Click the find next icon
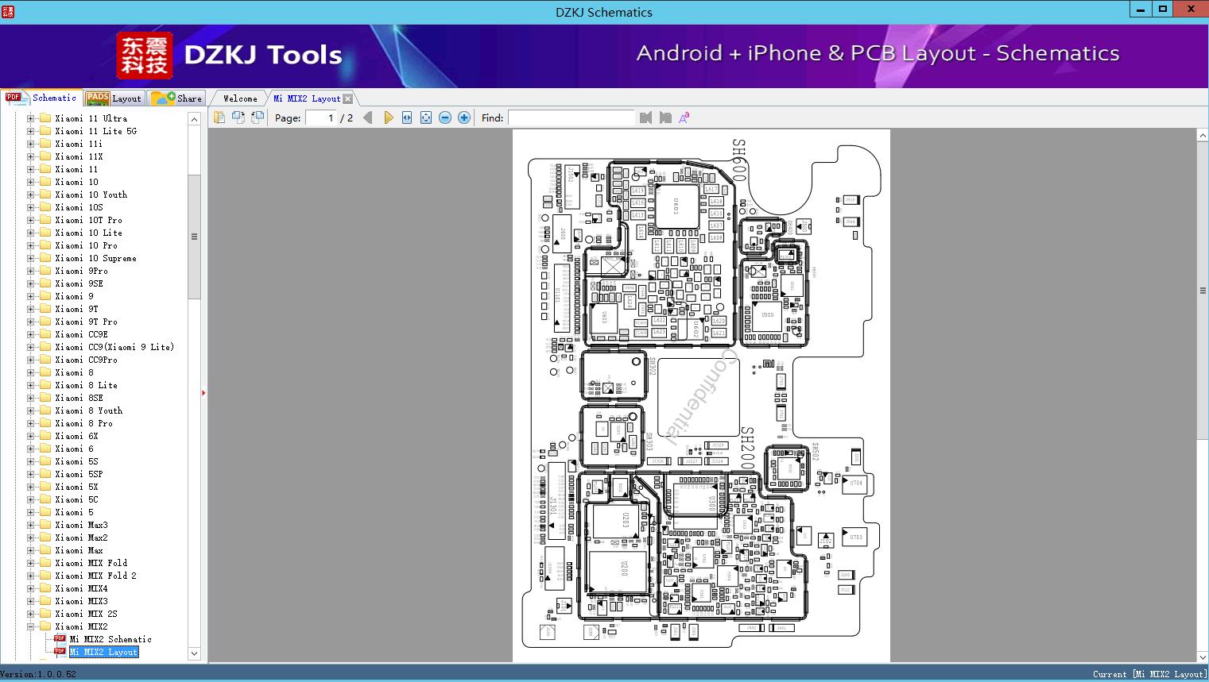This screenshot has width=1209, height=682. coord(665,118)
